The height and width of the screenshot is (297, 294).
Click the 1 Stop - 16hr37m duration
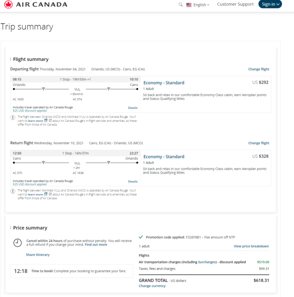coord(75,153)
